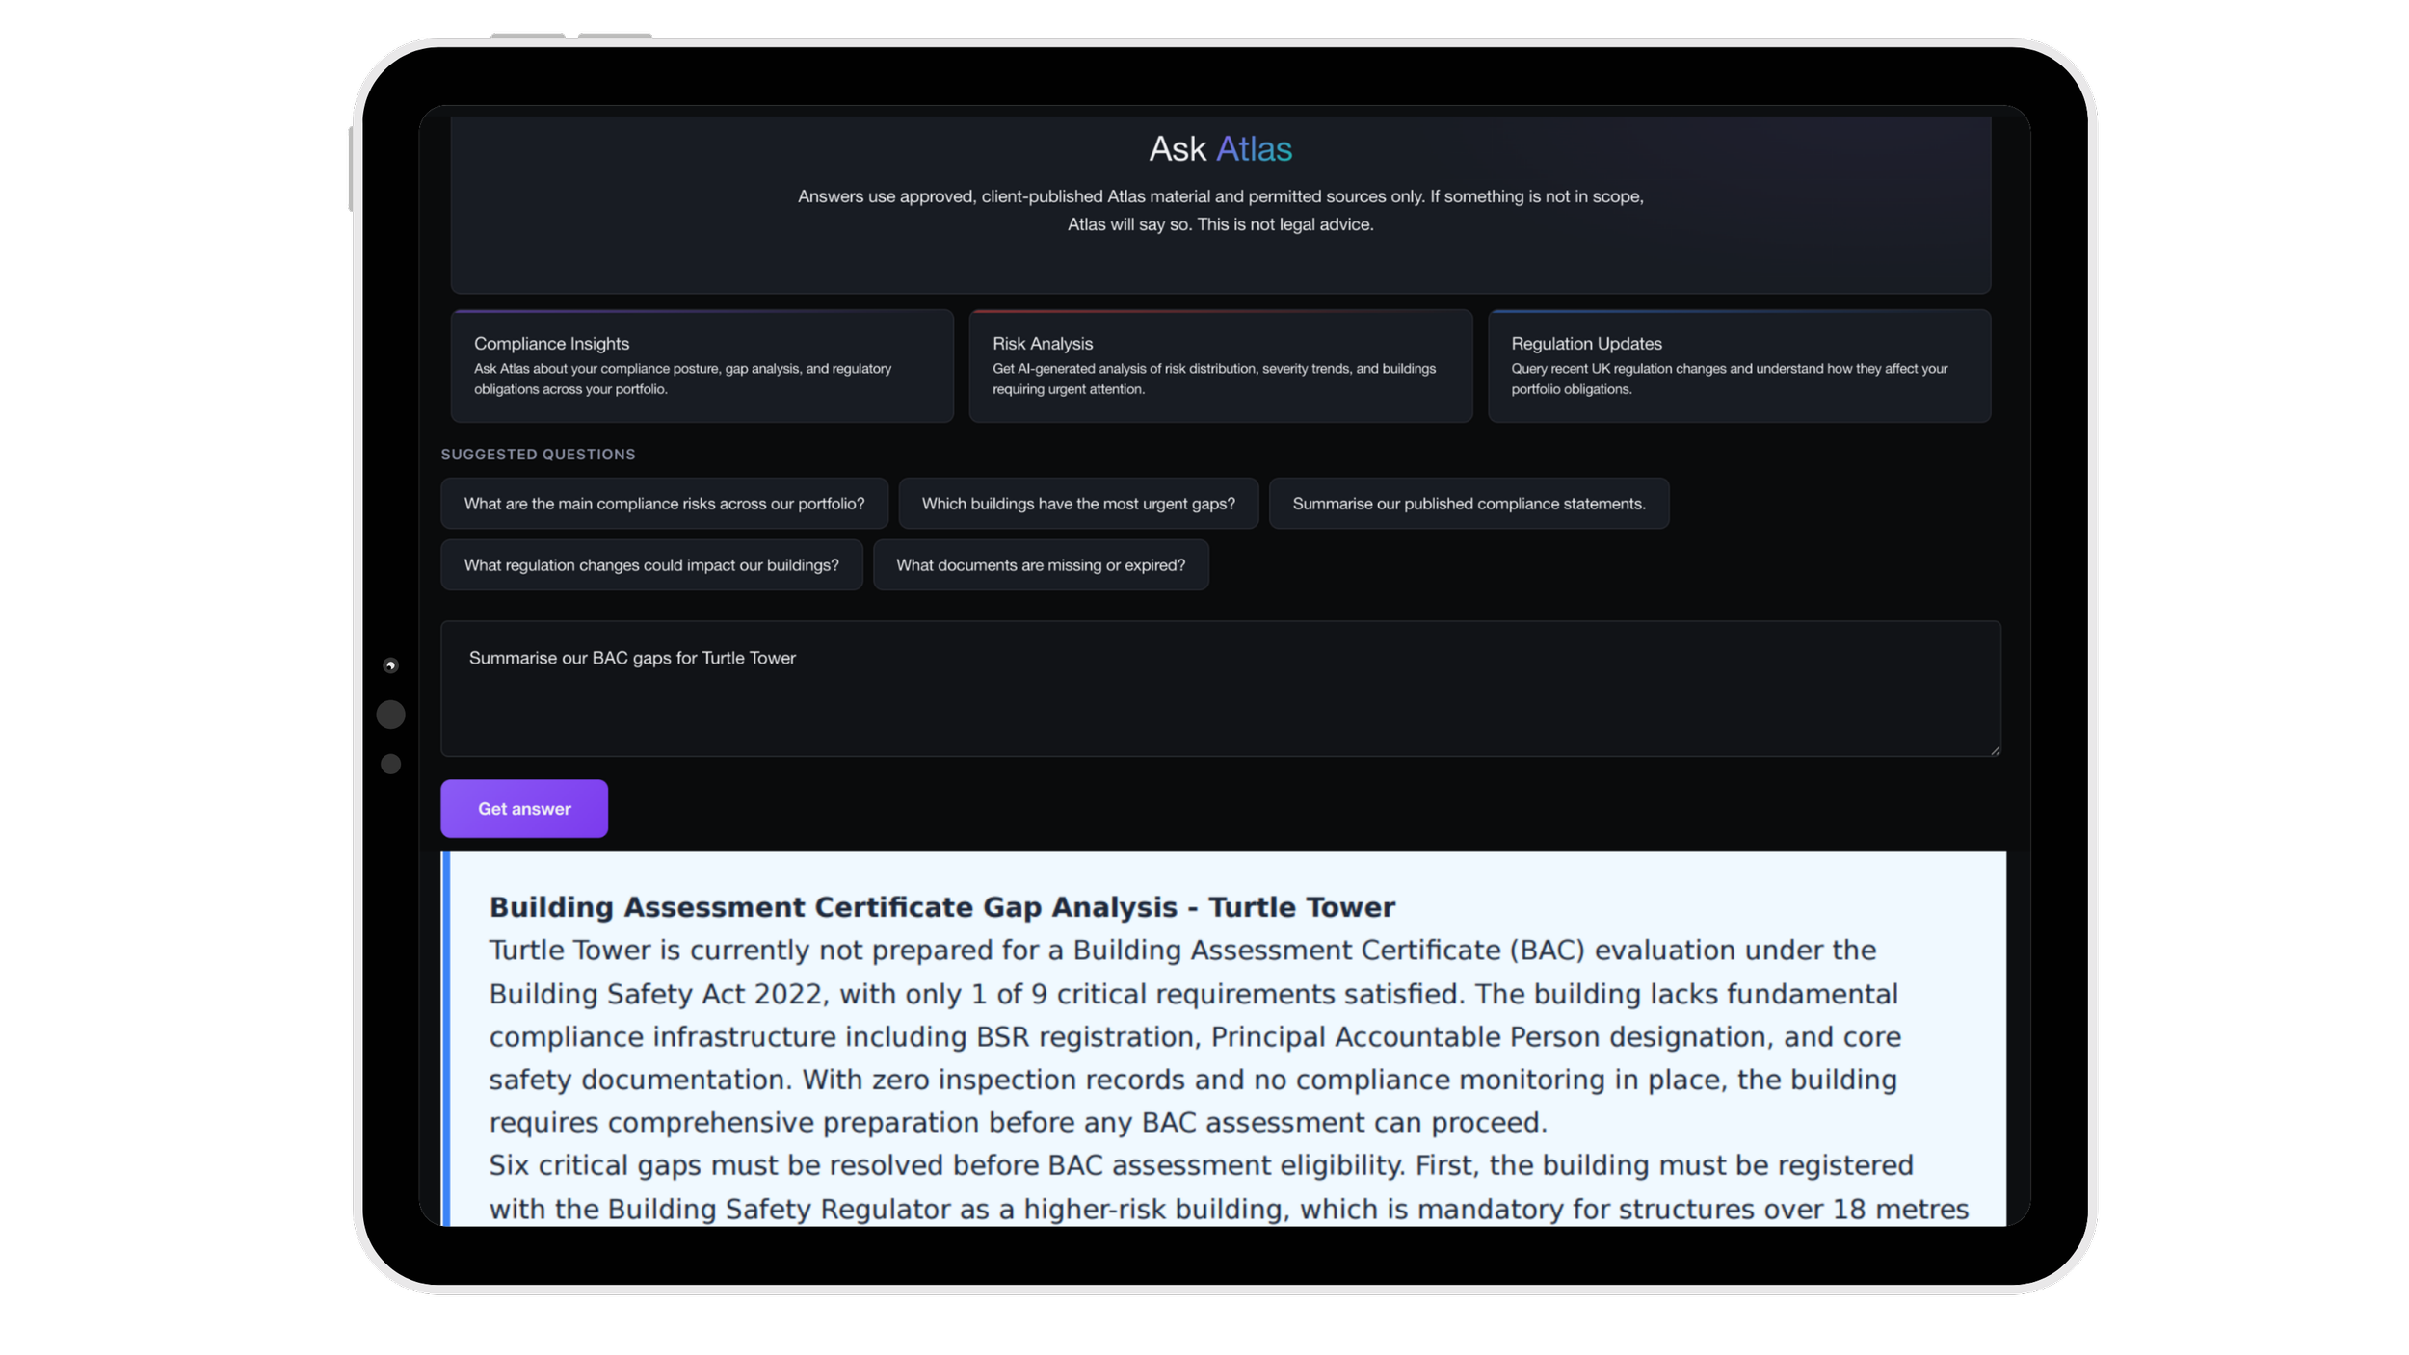Click the tablet's small front camera dot
The height and width of the screenshot is (1355, 2409).
(x=390, y=665)
